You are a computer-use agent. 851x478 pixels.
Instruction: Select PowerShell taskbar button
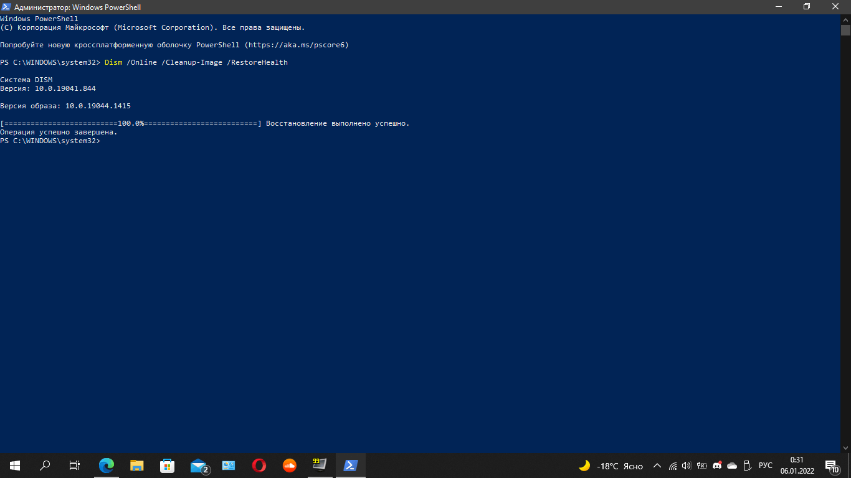tap(350, 465)
